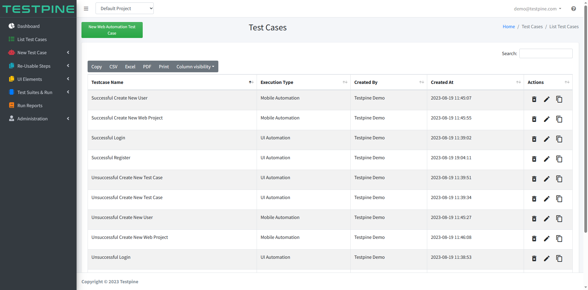Open the help question mark icon
The width and height of the screenshot is (588, 290).
(574, 9)
